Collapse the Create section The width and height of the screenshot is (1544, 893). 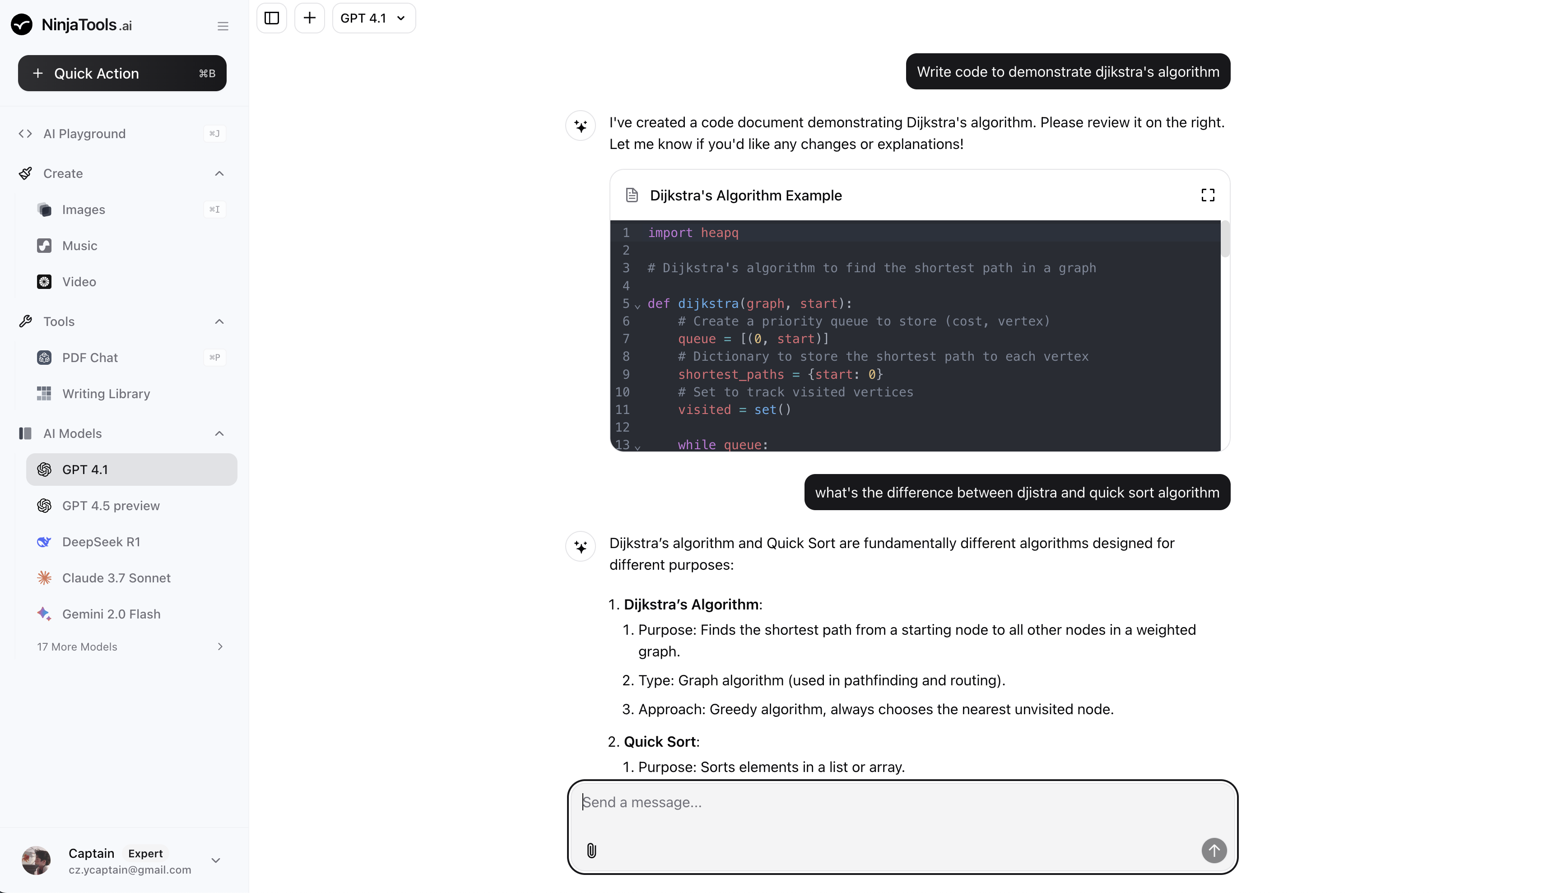coord(219,173)
